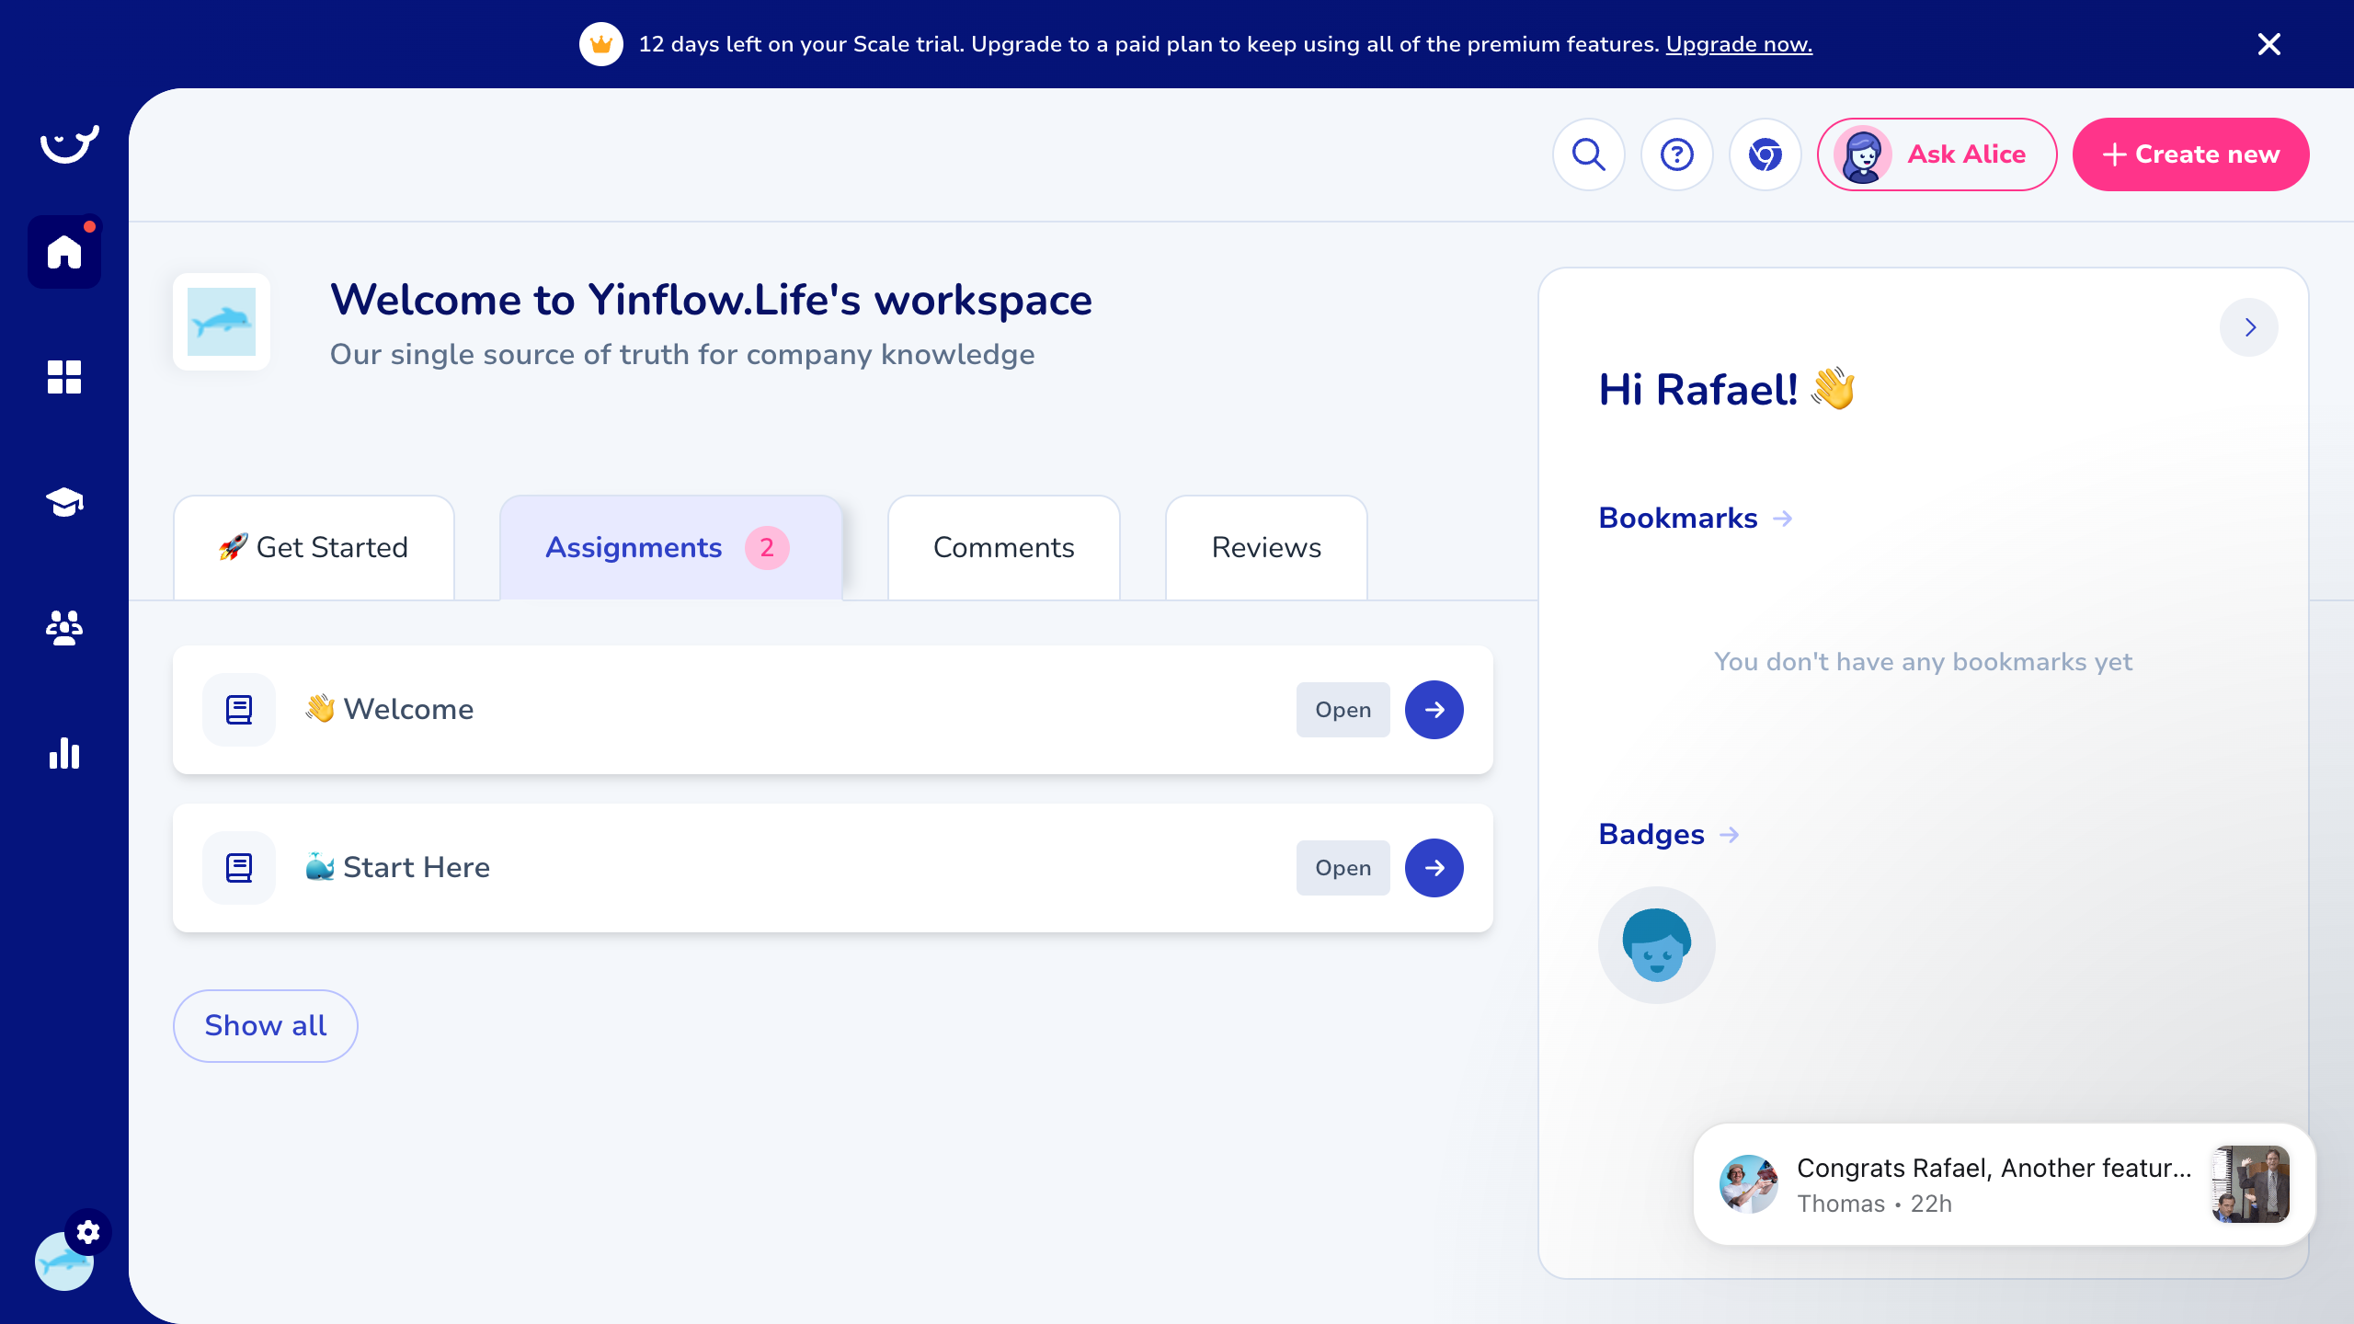Expand Bookmarks via its arrow link
2354x1324 pixels.
(x=1782, y=519)
